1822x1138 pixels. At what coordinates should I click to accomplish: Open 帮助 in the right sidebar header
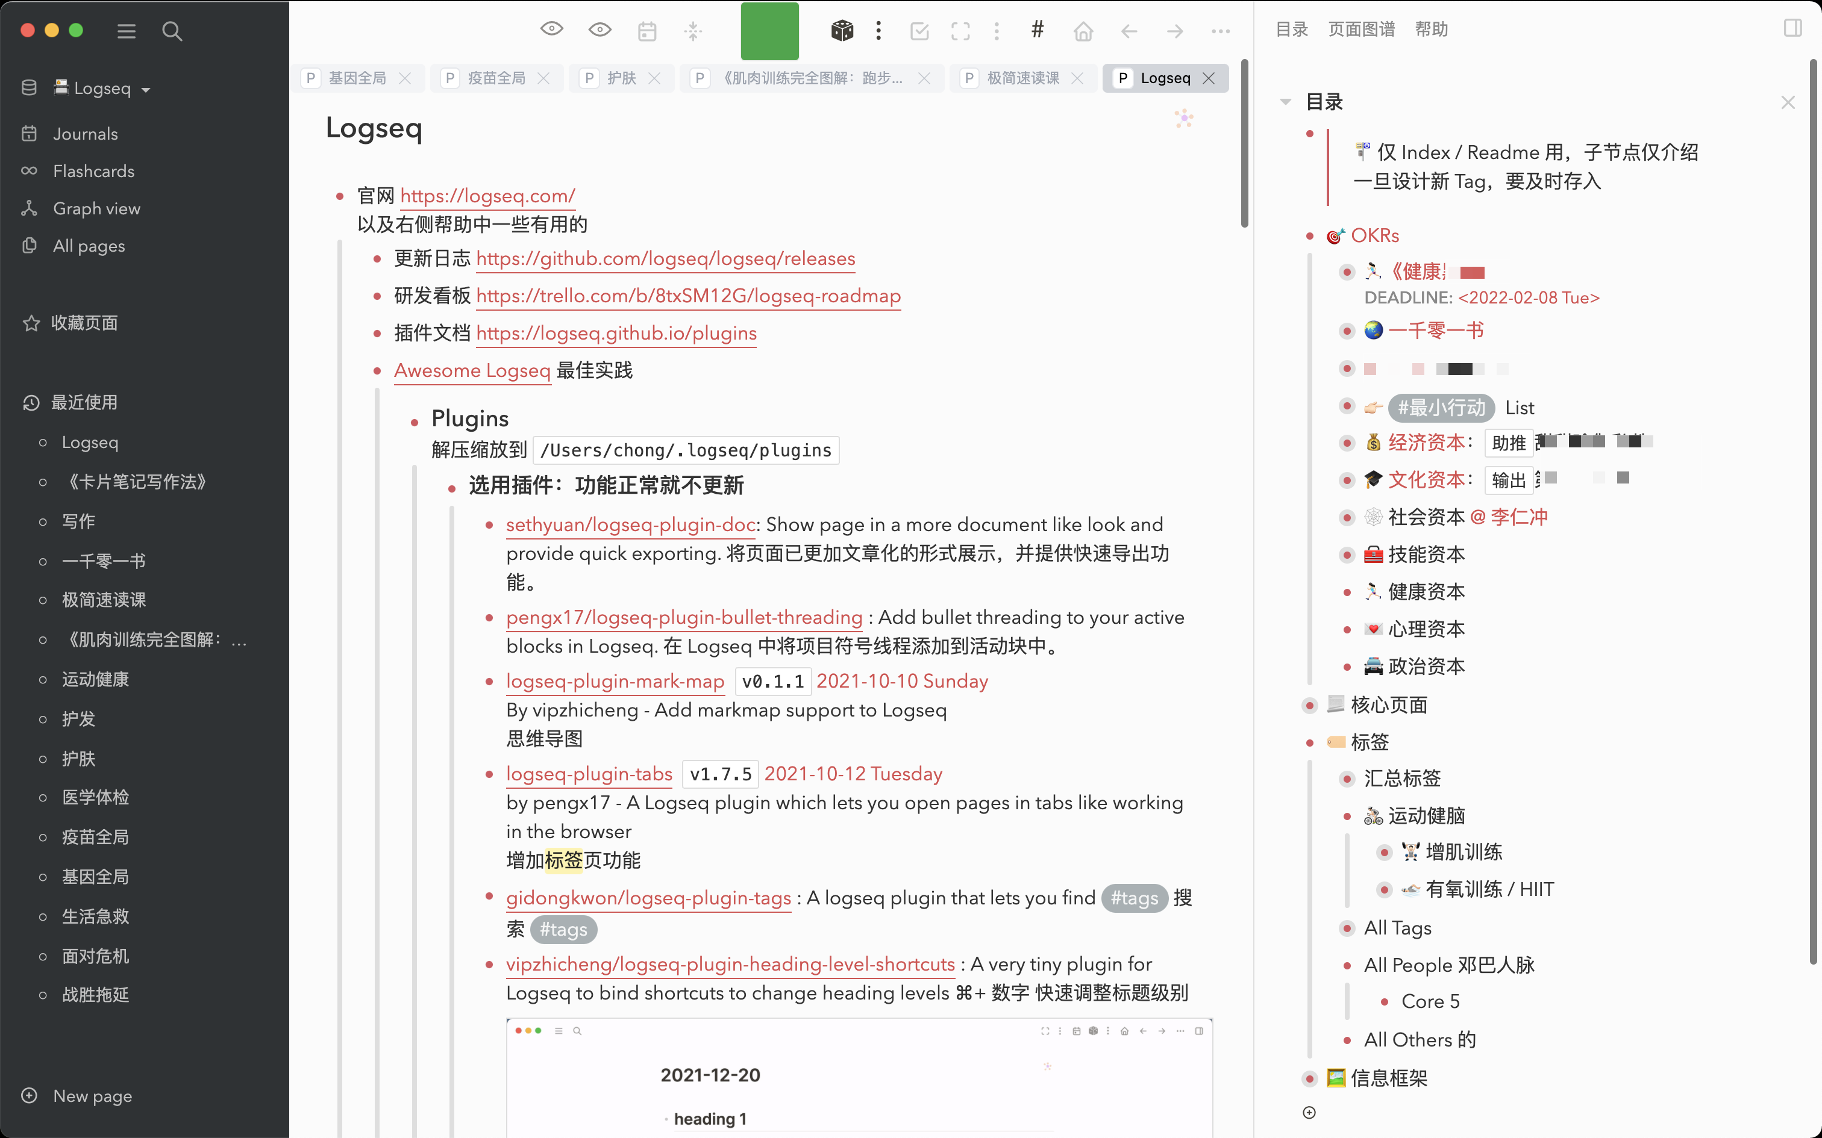1431,30
